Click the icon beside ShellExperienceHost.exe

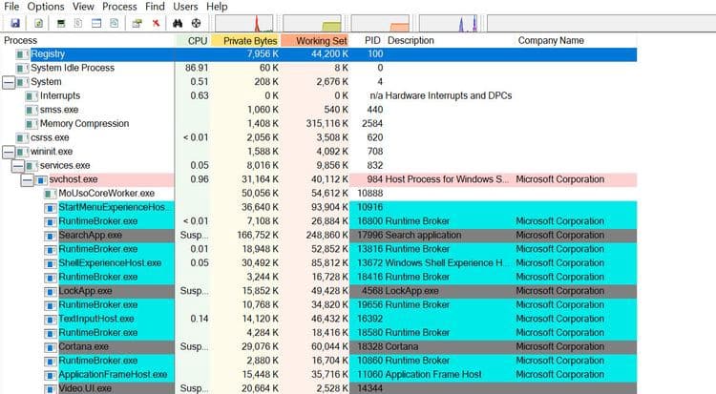click(50, 263)
